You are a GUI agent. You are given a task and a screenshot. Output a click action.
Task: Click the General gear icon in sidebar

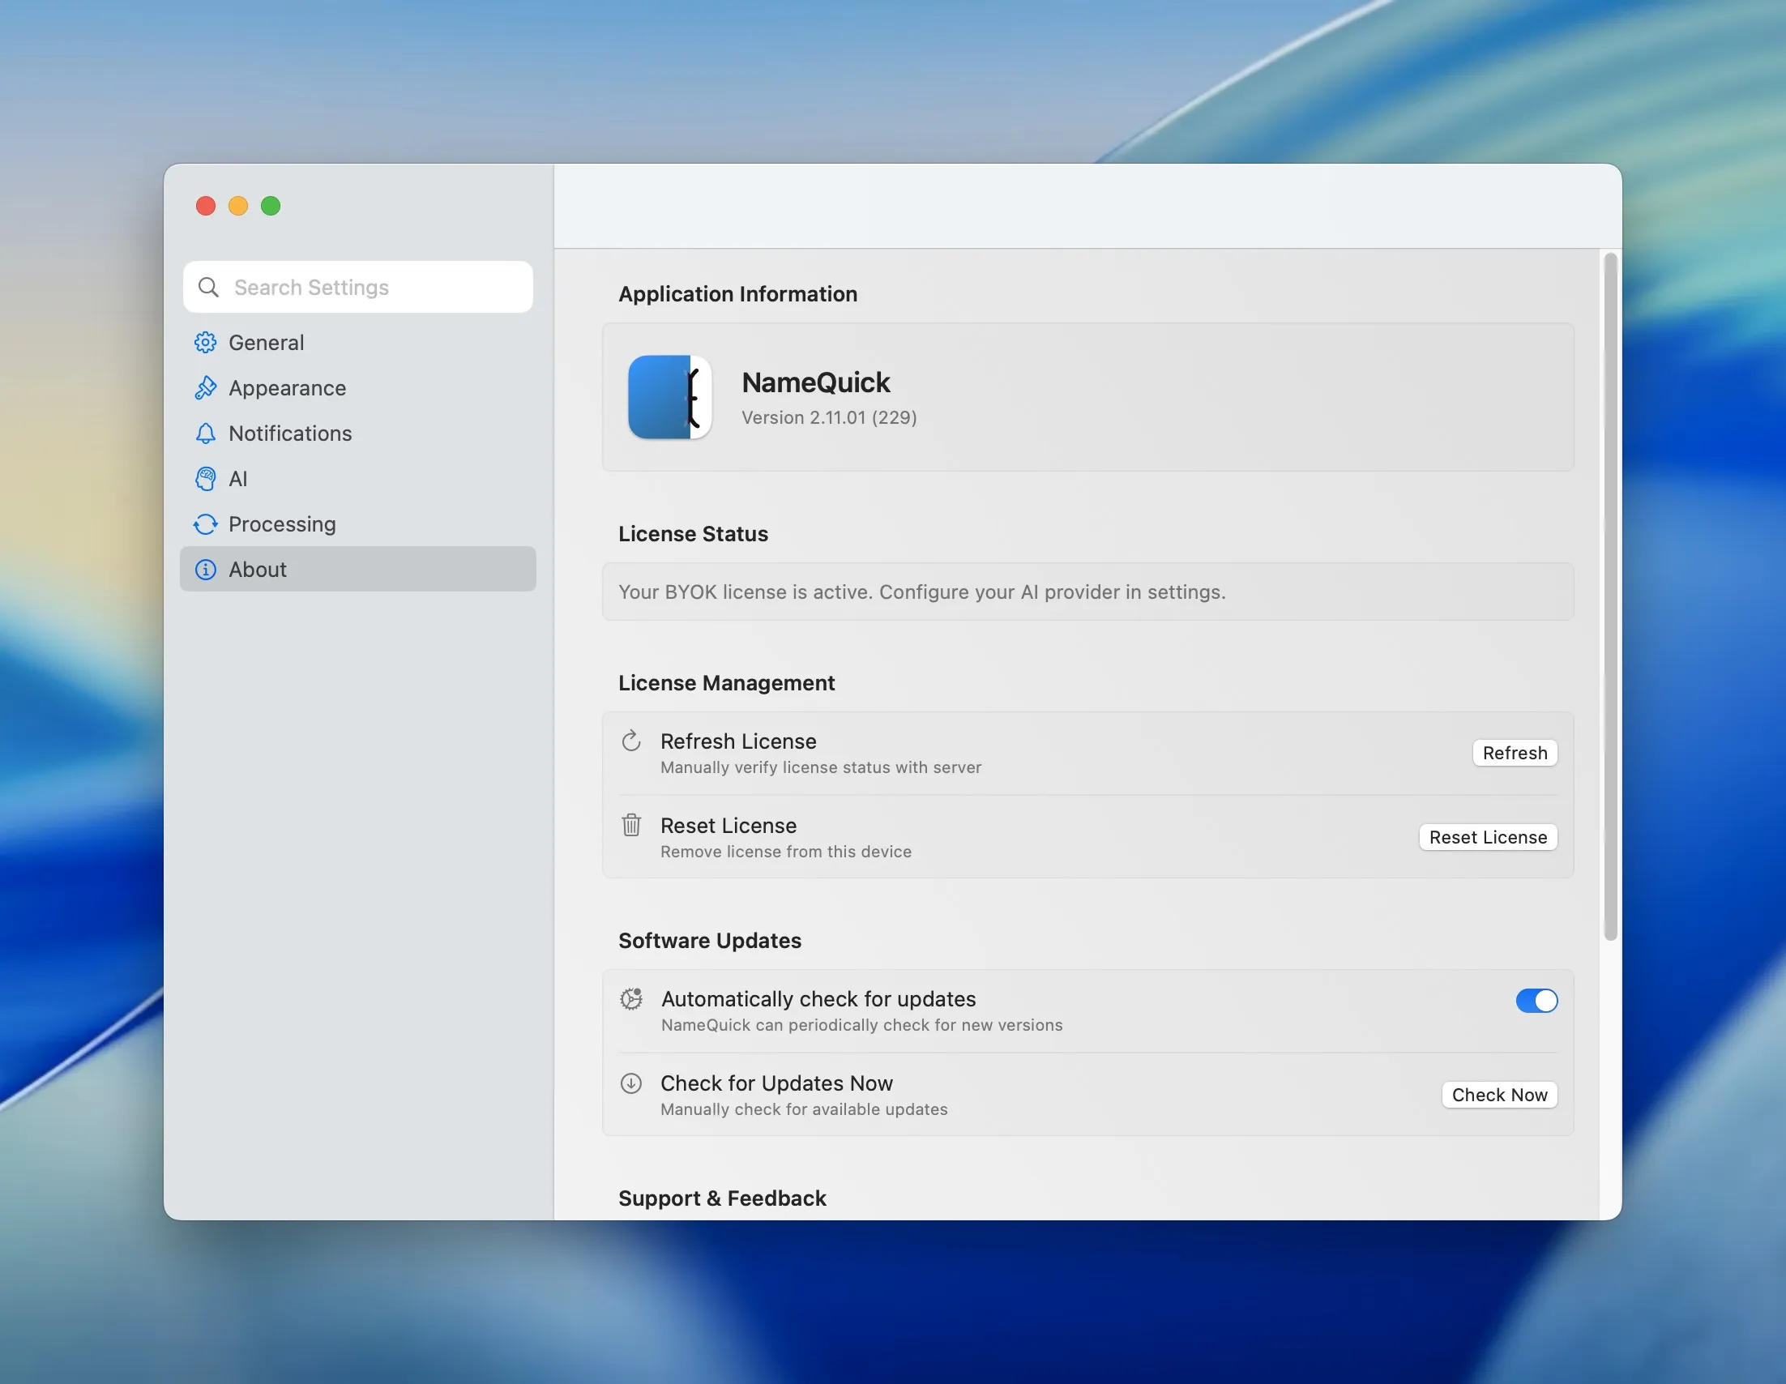(x=205, y=343)
